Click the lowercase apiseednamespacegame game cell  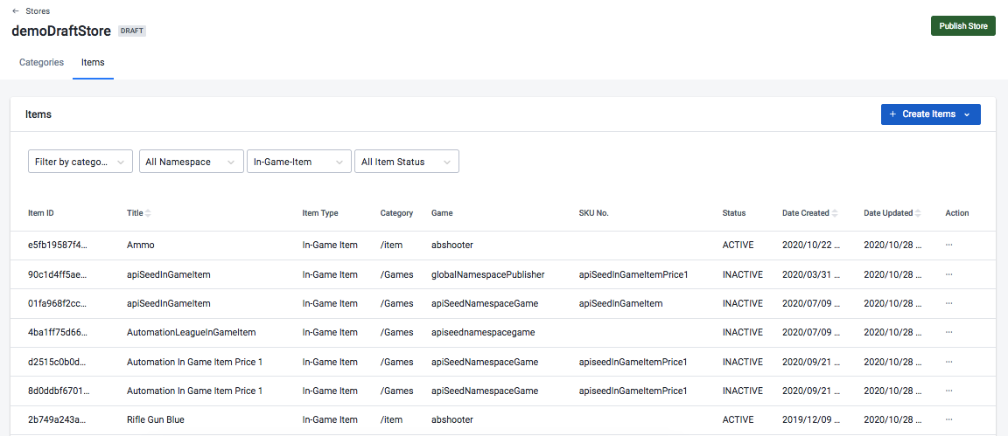(483, 332)
